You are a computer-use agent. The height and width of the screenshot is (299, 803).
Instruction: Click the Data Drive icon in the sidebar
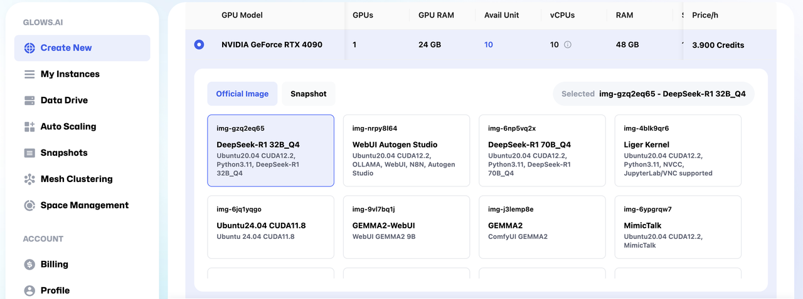click(29, 101)
